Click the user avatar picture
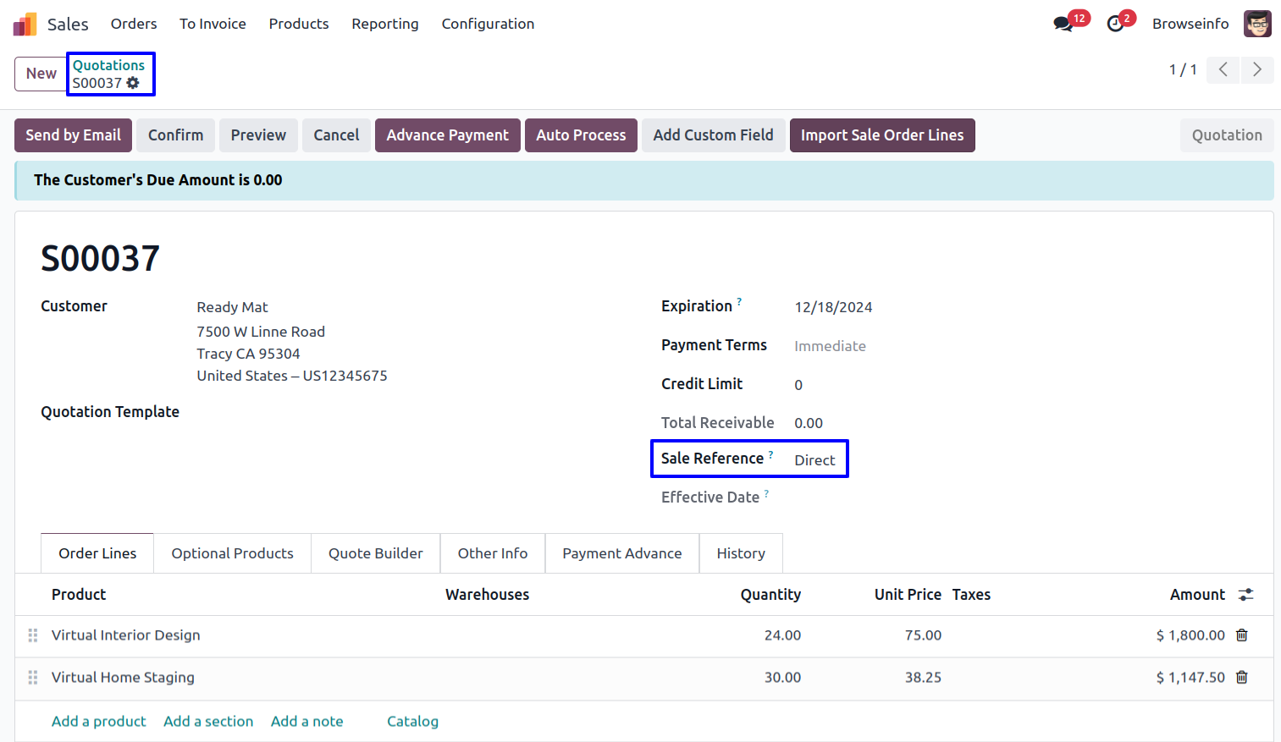 [x=1256, y=24]
